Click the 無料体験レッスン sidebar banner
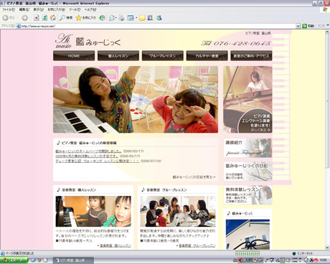This screenshot has width=330, height=264. [x=247, y=195]
